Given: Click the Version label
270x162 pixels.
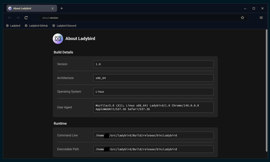Looking at the screenshot, I should coord(62,64).
